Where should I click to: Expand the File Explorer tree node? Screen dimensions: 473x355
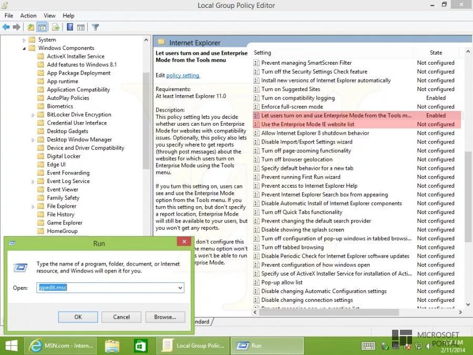[33, 207]
